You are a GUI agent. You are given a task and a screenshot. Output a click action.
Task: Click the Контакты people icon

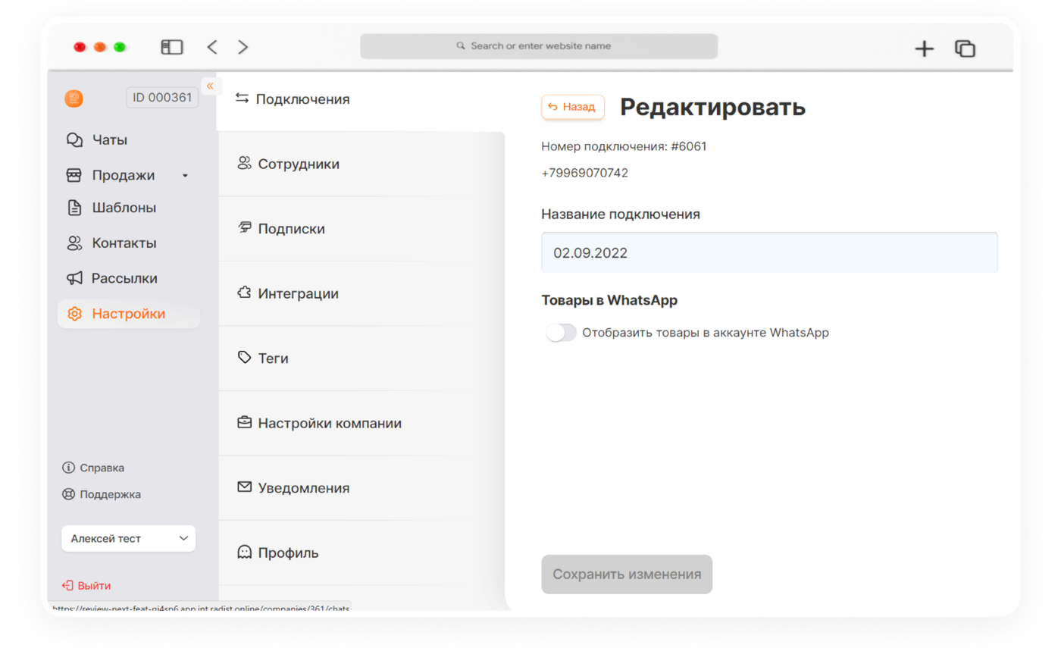coord(74,243)
